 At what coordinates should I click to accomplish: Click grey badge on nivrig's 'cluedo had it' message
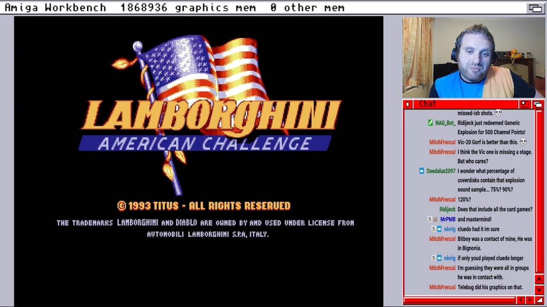(433, 229)
